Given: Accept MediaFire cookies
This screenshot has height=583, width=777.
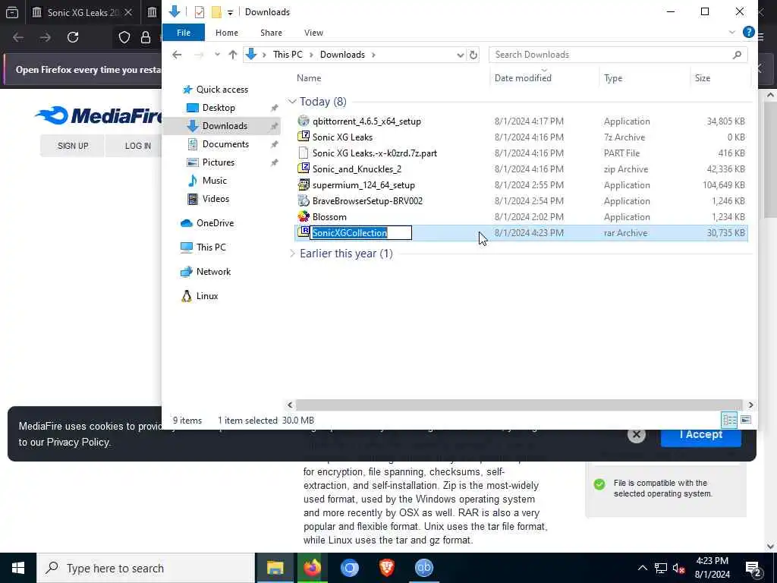Looking at the screenshot, I should [x=700, y=435].
